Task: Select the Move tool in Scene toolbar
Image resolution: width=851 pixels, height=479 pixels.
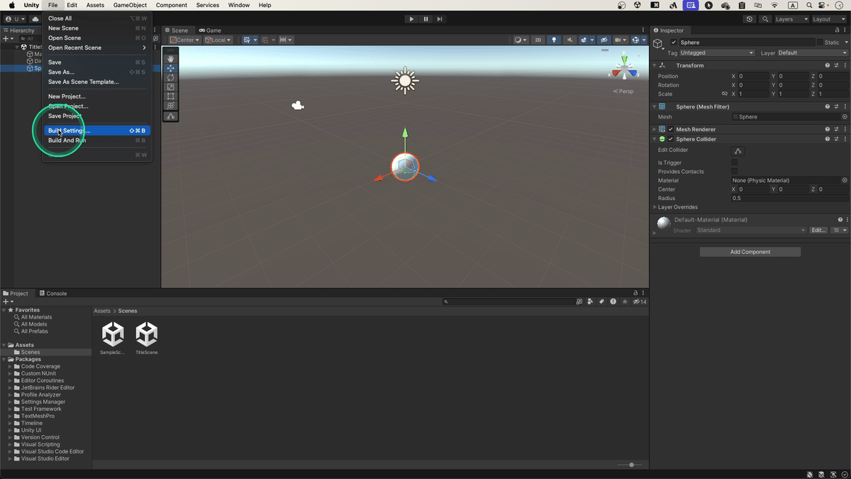Action: tap(170, 68)
